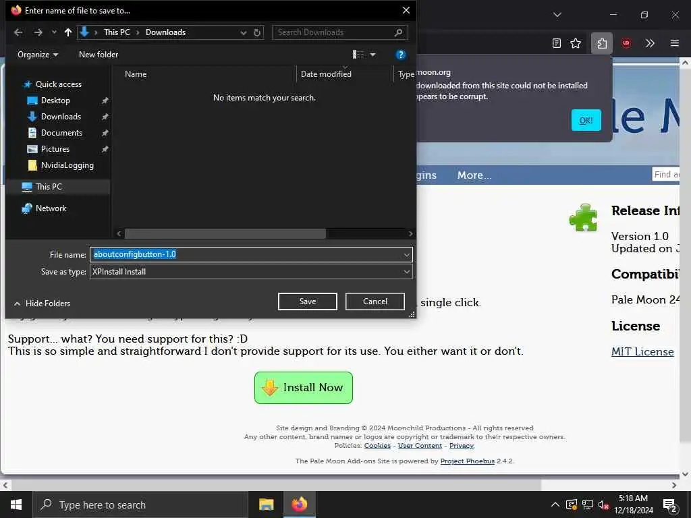Click the page vertical scrollbar down arrow
Viewport: 691px width, 518px height.
tap(686, 474)
